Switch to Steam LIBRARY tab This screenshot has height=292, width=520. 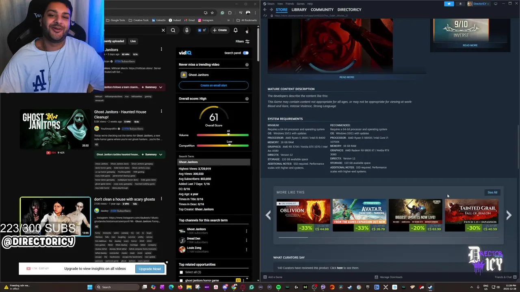[299, 10]
